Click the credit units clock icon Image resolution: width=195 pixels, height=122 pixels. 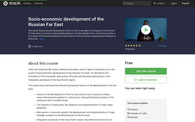click(x=30, y=47)
